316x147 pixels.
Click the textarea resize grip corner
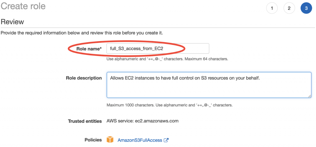(310, 96)
